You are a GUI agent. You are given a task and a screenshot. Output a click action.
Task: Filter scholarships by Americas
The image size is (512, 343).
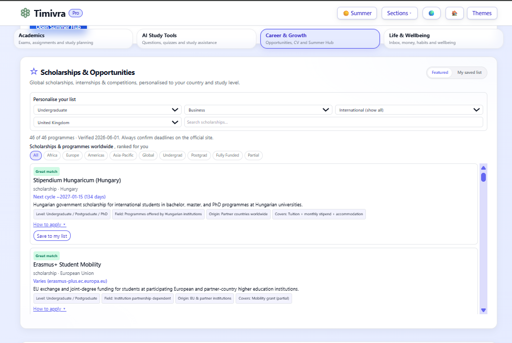point(96,155)
